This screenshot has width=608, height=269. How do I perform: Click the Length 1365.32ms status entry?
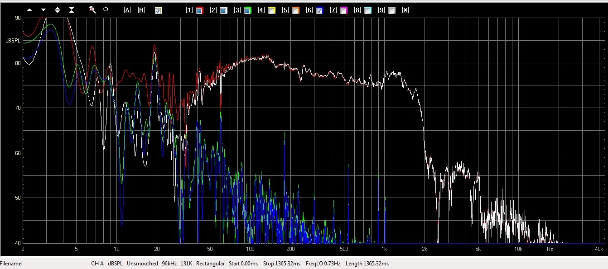click(x=367, y=264)
